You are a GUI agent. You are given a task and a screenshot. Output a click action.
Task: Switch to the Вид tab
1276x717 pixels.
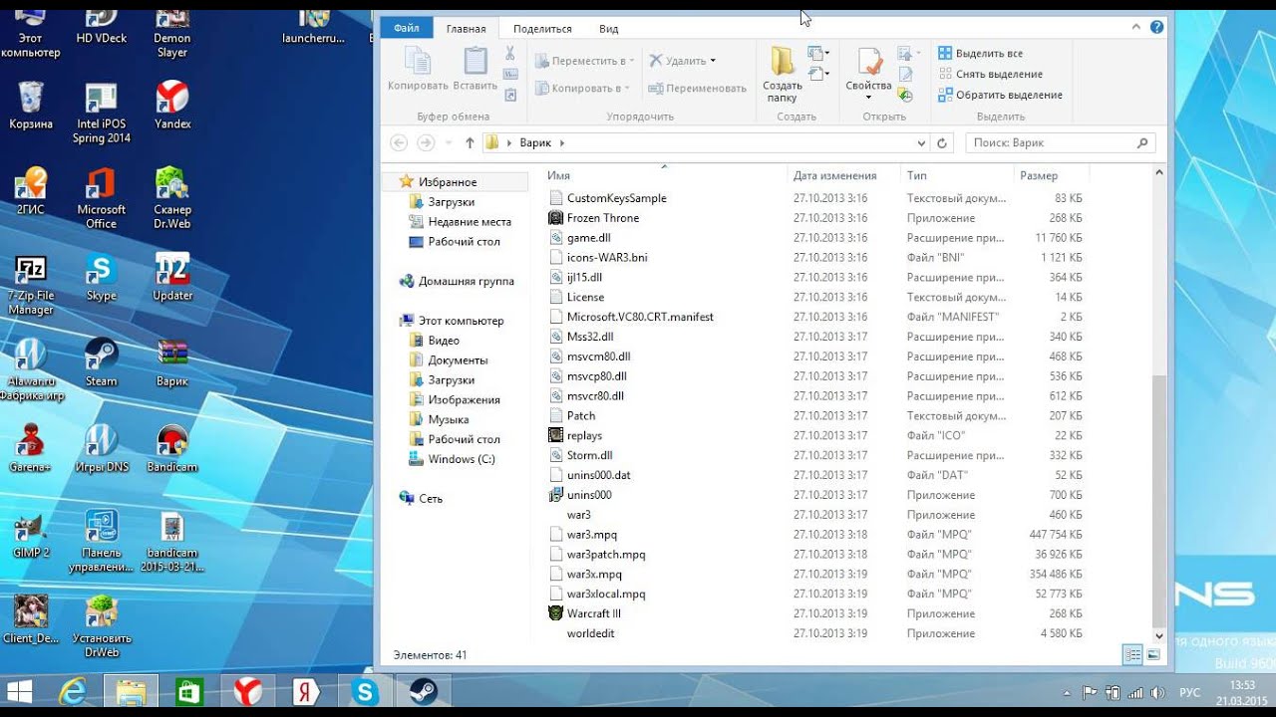pyautogui.click(x=609, y=29)
